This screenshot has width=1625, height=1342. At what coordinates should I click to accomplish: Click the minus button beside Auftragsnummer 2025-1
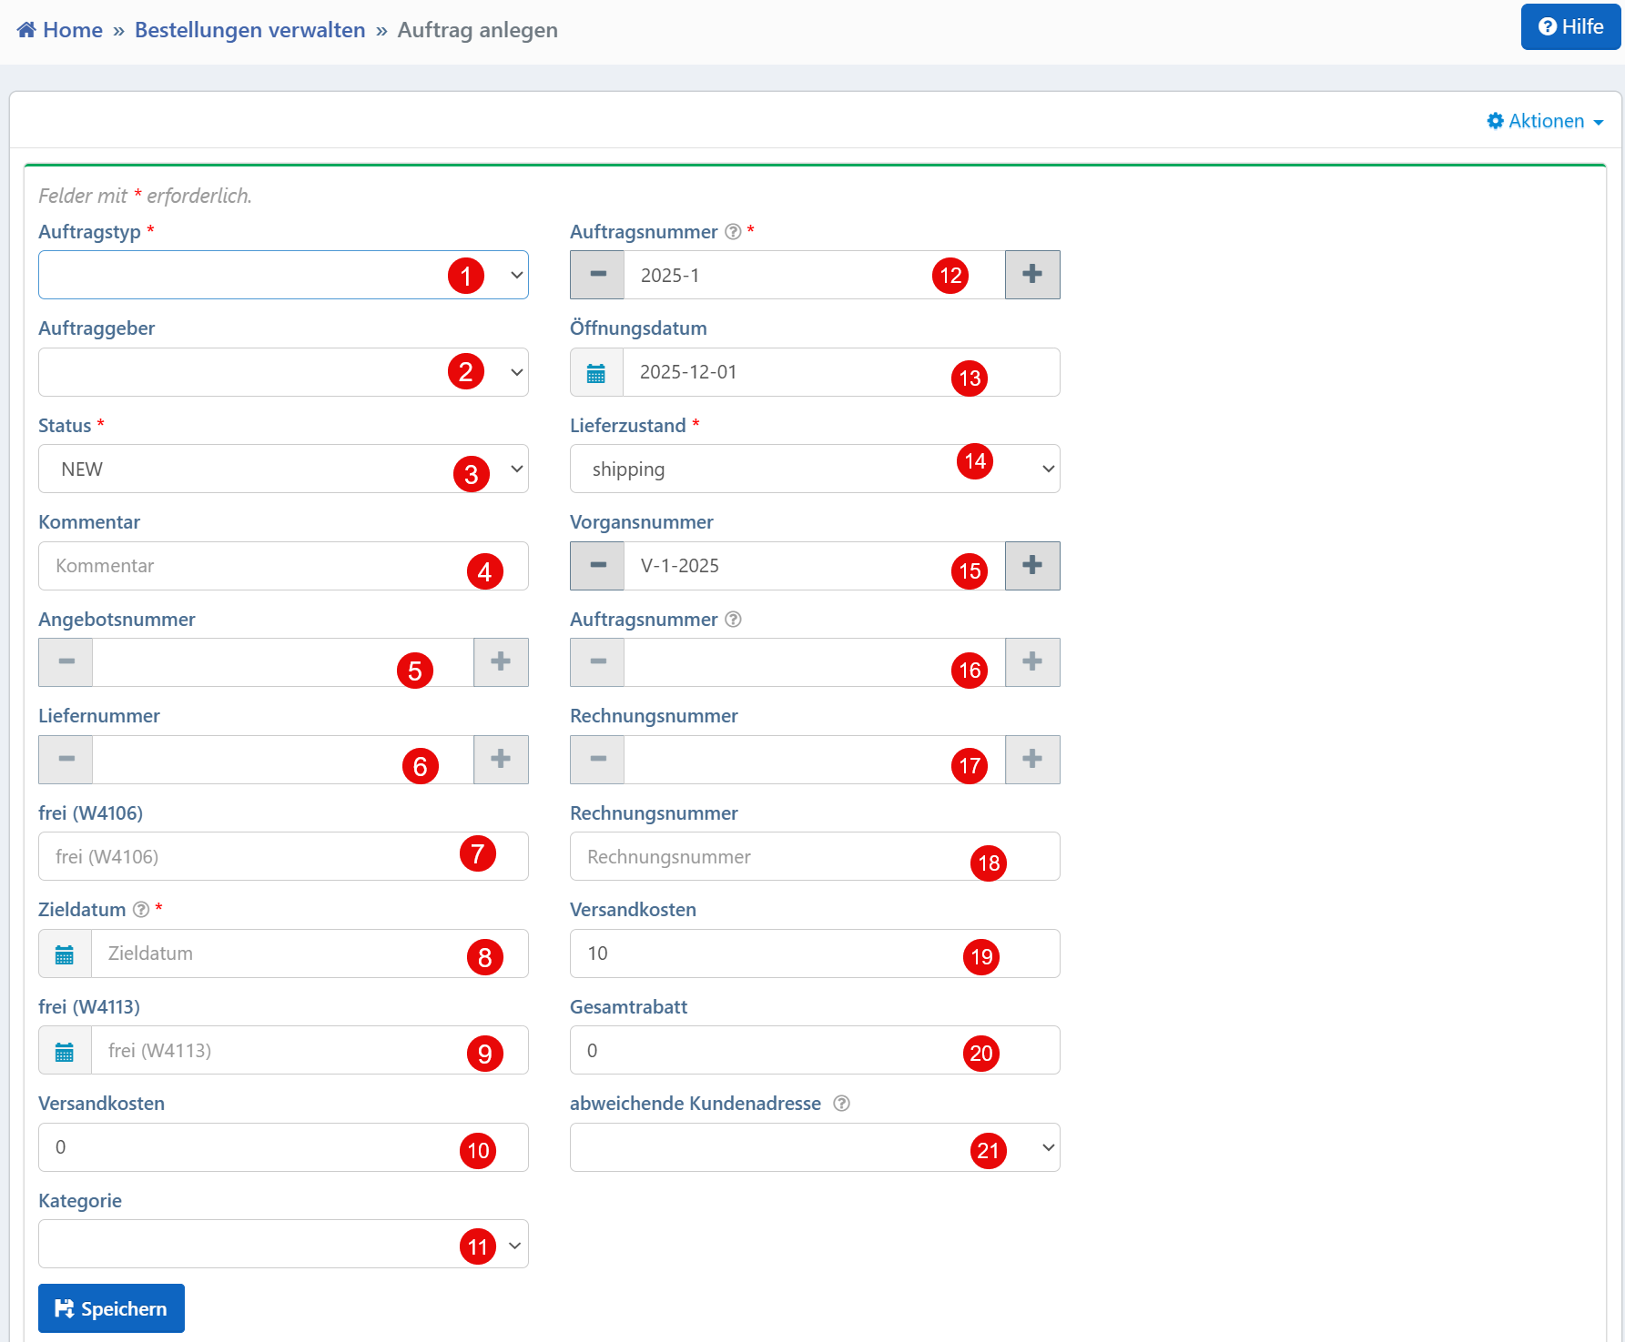pos(597,275)
